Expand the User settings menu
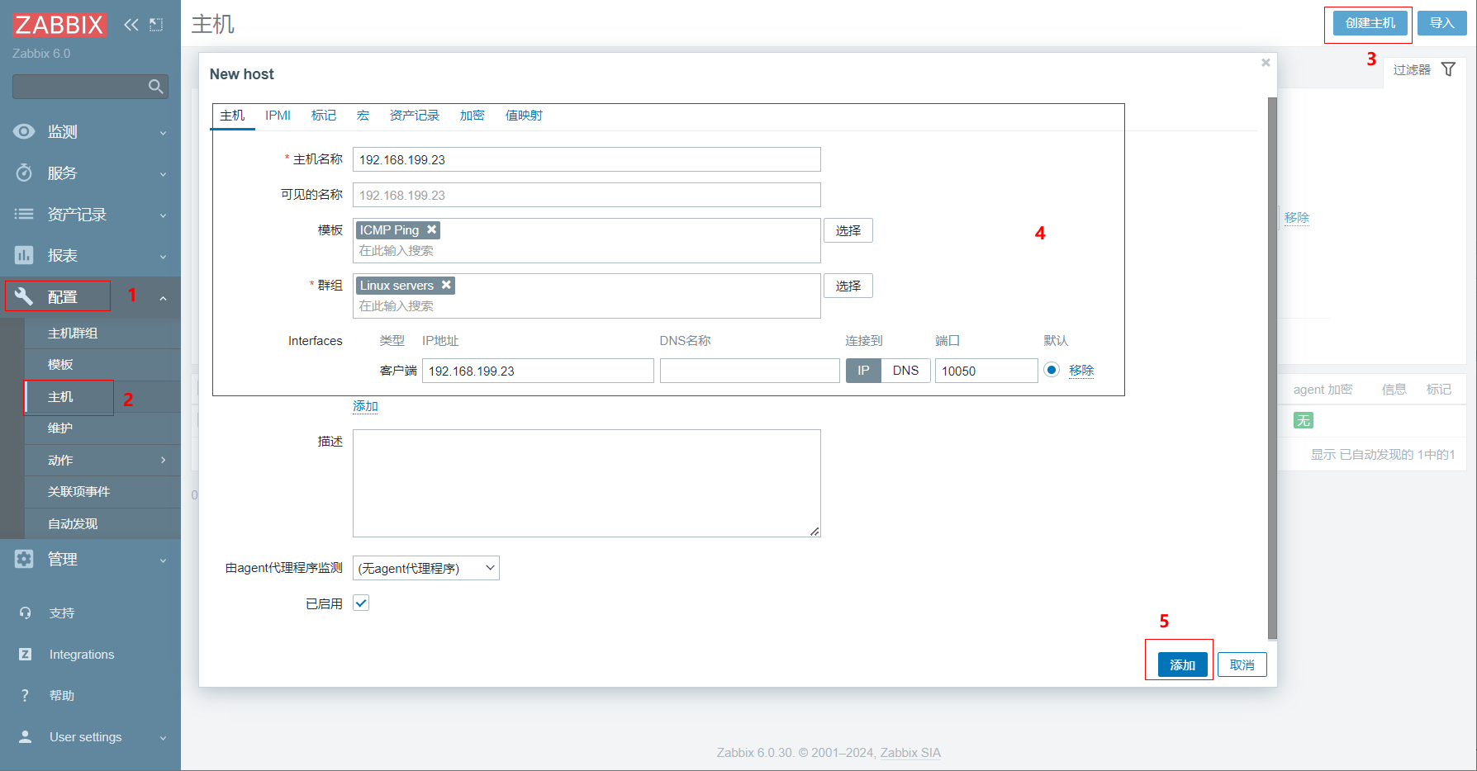The width and height of the screenshot is (1477, 771). tap(163, 737)
